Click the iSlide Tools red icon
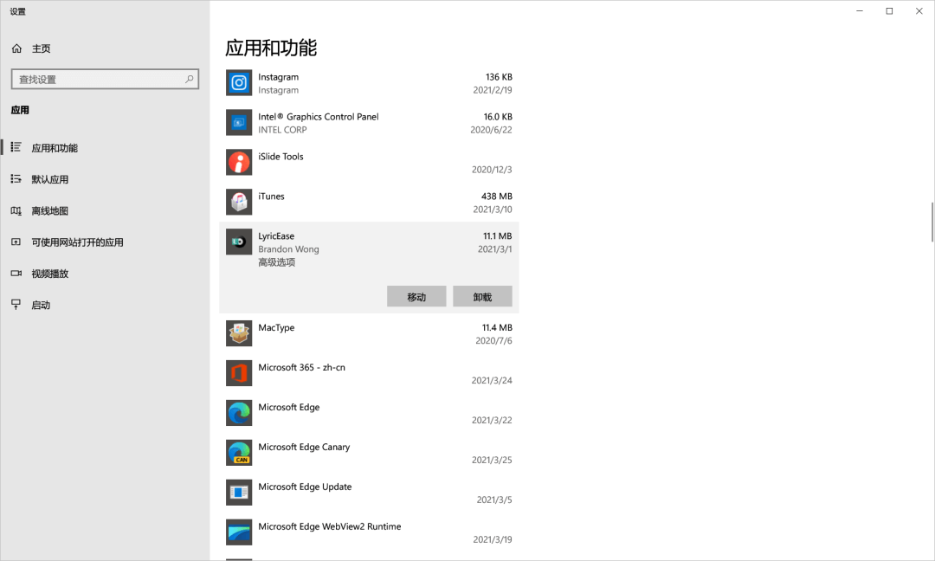 tap(239, 162)
